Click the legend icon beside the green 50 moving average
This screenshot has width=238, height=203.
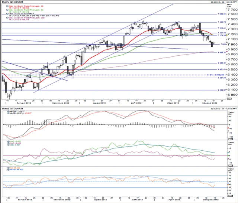(x=7, y=10)
